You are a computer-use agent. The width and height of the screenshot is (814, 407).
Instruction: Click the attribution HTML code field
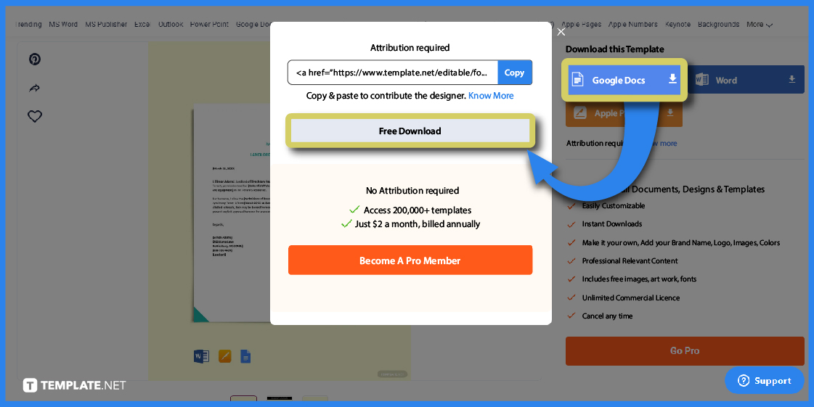393,73
